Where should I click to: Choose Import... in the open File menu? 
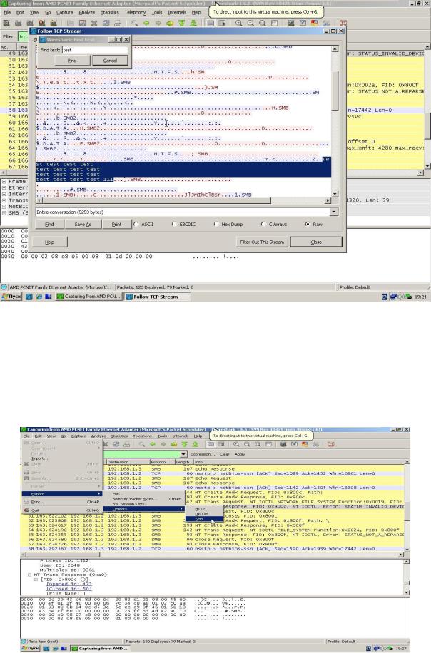[x=61, y=458]
